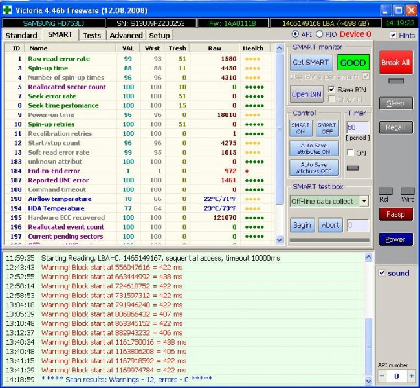Open the Advanced tab
The width and height of the screenshot is (420, 388).
pos(126,35)
